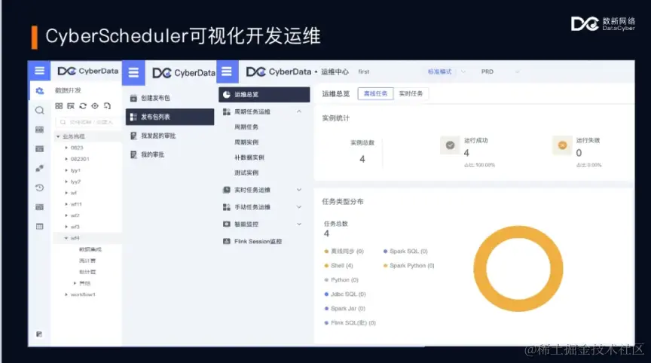Open the PRD environment dropdown
Screen dimensions: 651x363
[x=500, y=72]
